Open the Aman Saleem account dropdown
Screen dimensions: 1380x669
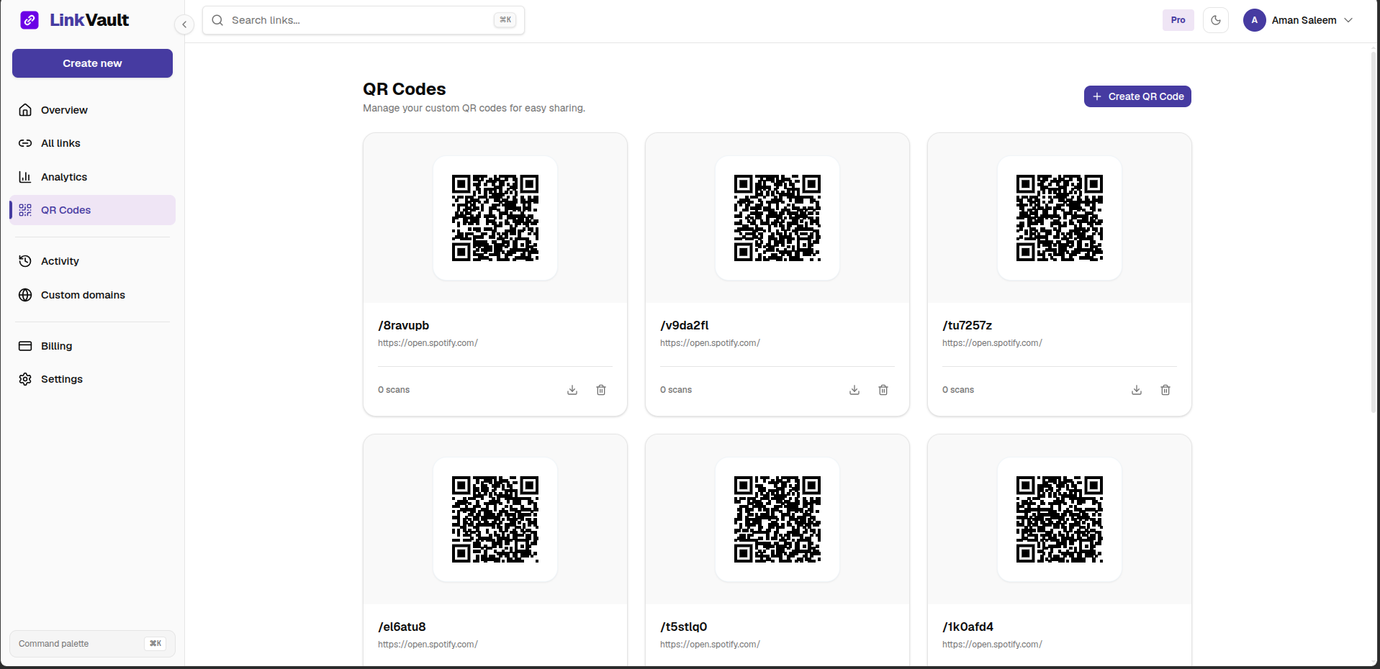coord(1299,20)
